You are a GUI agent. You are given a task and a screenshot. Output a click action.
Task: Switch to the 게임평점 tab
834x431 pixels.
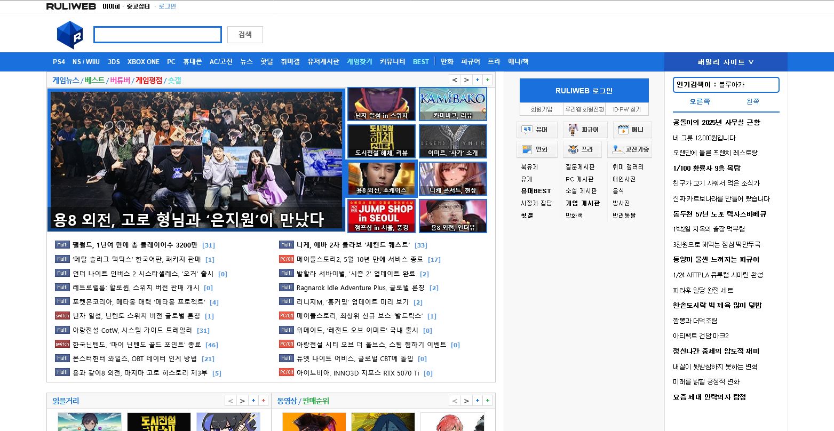pyautogui.click(x=149, y=81)
